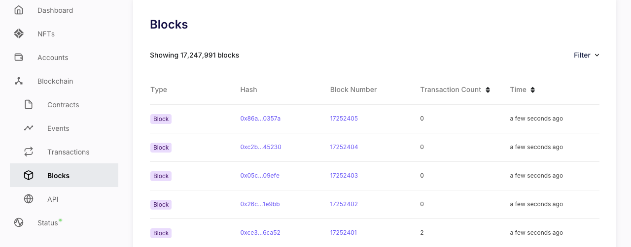Click the Contracts document icon
631x247 pixels.
tap(29, 104)
